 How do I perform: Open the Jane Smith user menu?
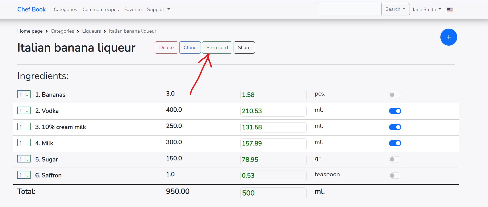(426, 9)
